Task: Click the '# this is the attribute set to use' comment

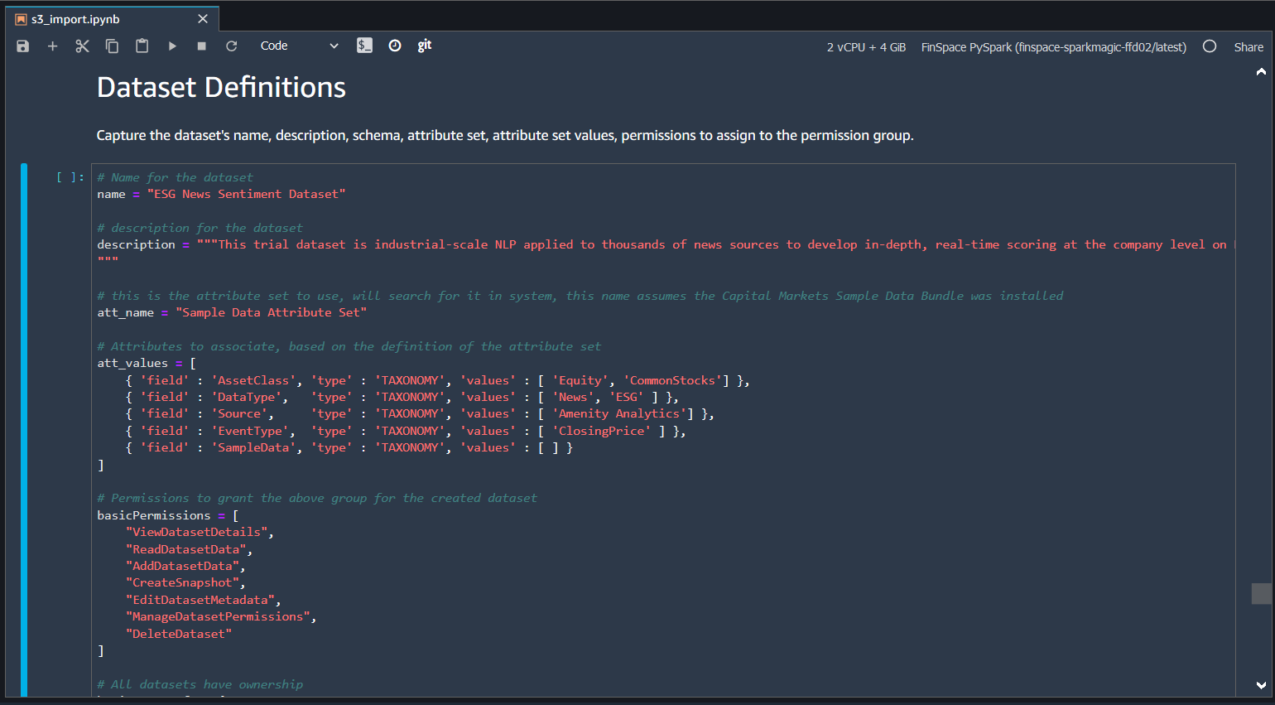Action: [580, 296]
